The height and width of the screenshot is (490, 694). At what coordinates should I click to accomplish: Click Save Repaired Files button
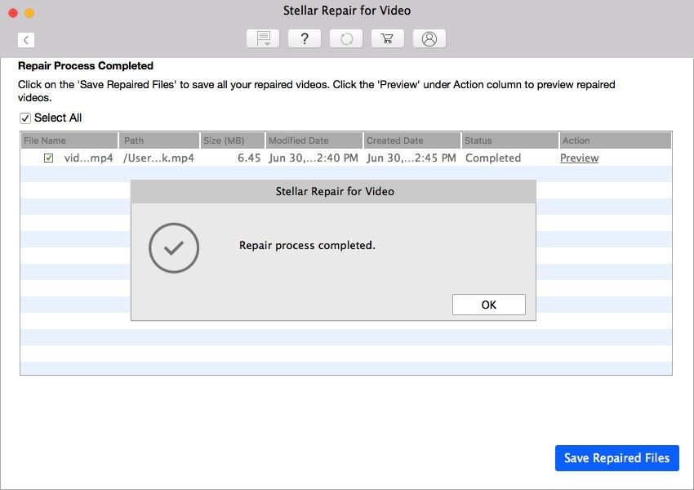(617, 457)
